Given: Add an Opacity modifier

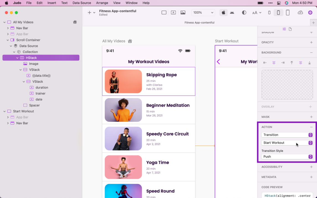Looking at the screenshot, I should pyautogui.click(x=311, y=42).
